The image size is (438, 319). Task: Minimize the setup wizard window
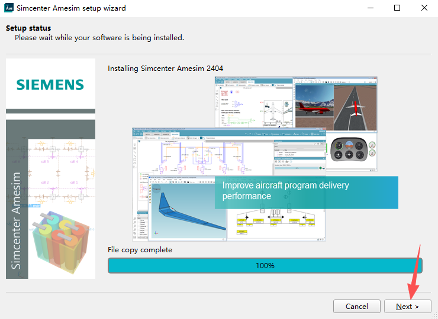coord(369,8)
